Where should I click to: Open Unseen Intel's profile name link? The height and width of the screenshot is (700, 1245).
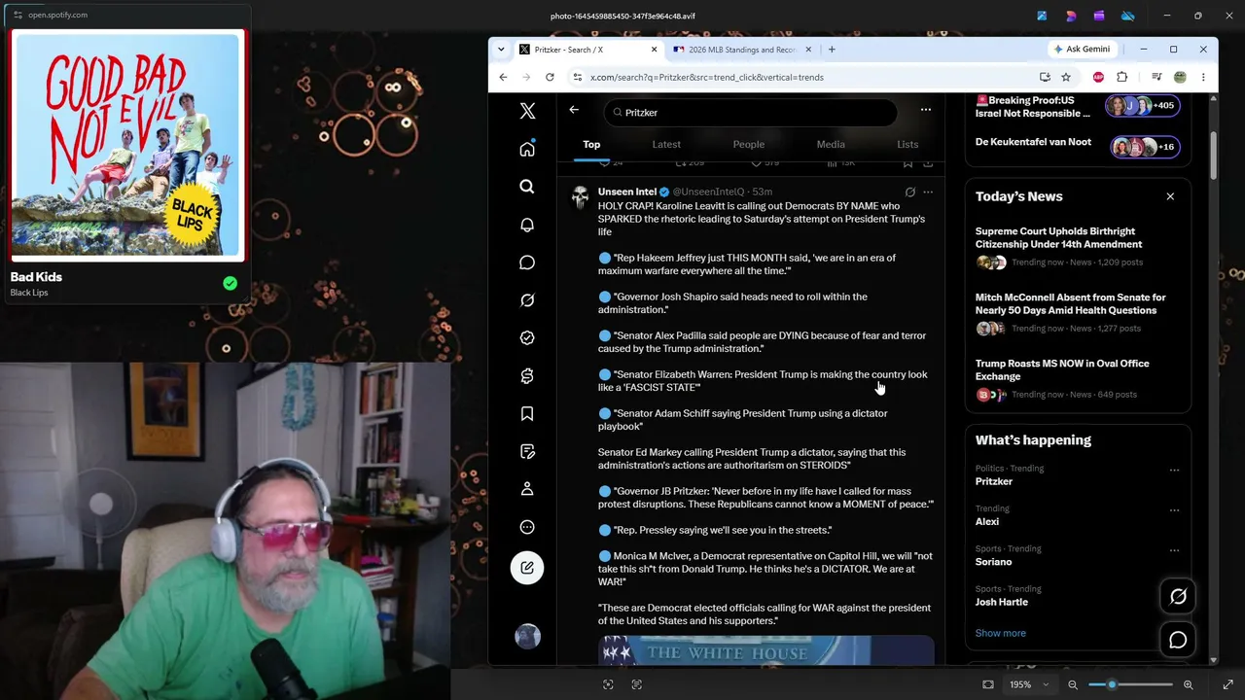point(627,192)
